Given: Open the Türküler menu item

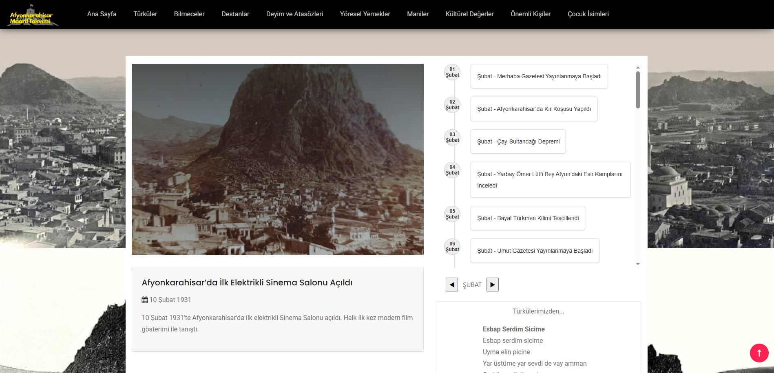Looking at the screenshot, I should coord(145,14).
